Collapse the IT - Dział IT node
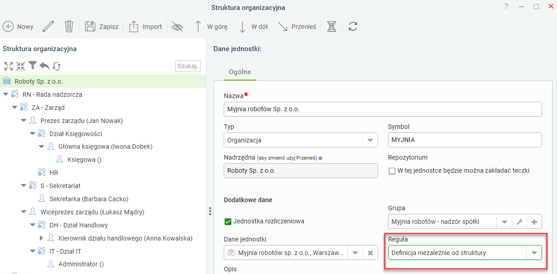 pyautogui.click(x=33, y=251)
